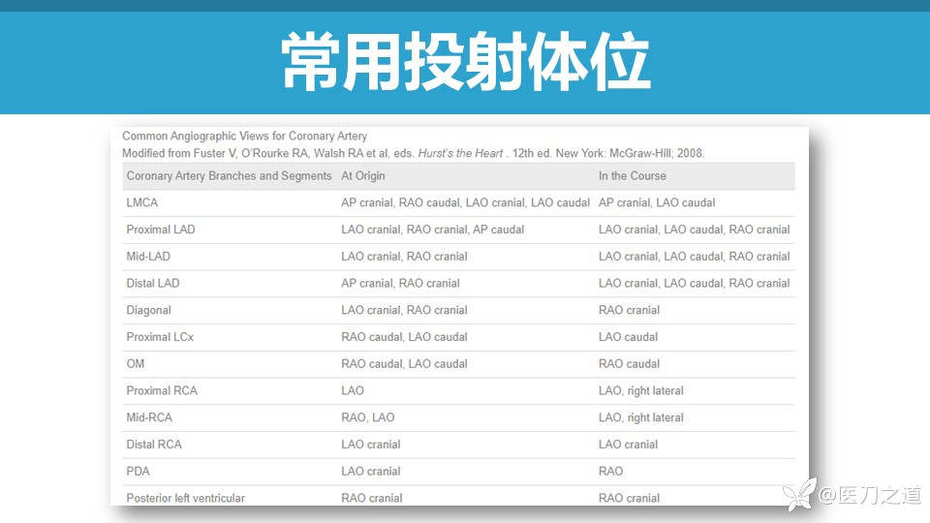Select the 'Coronary Artery Branches and Segments' column header
Viewport: 930px width, 523px height.
tap(229, 176)
